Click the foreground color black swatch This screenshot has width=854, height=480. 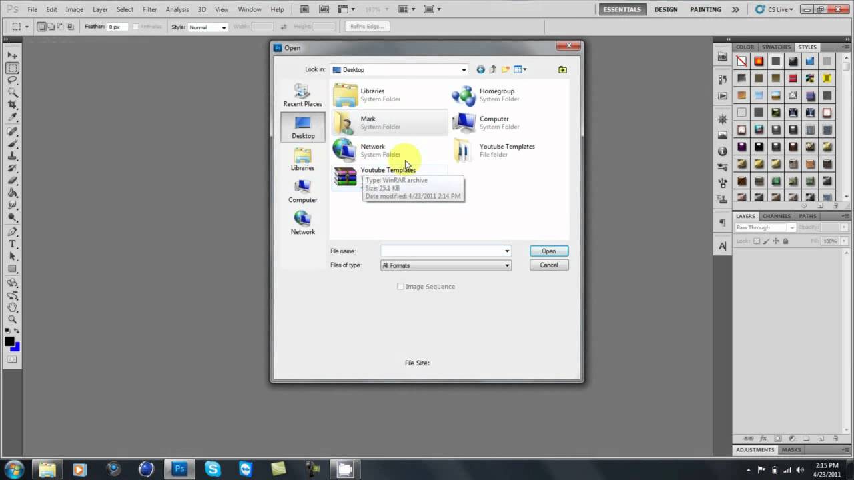click(9, 341)
